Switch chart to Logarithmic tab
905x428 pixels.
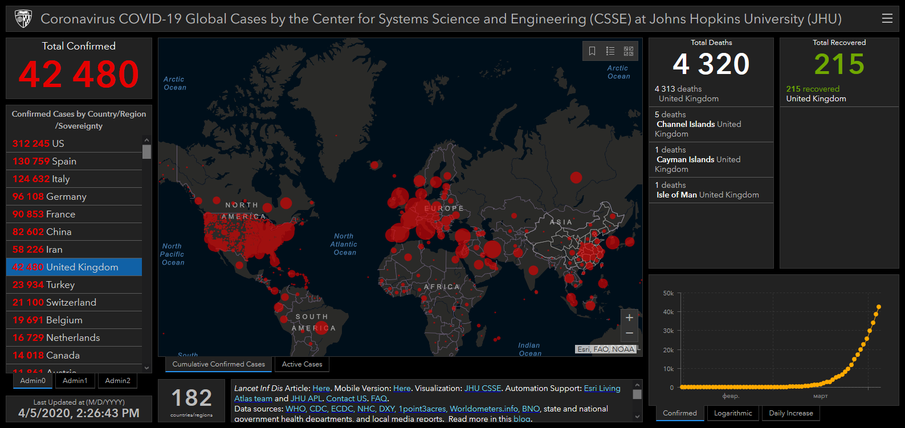tap(733, 413)
